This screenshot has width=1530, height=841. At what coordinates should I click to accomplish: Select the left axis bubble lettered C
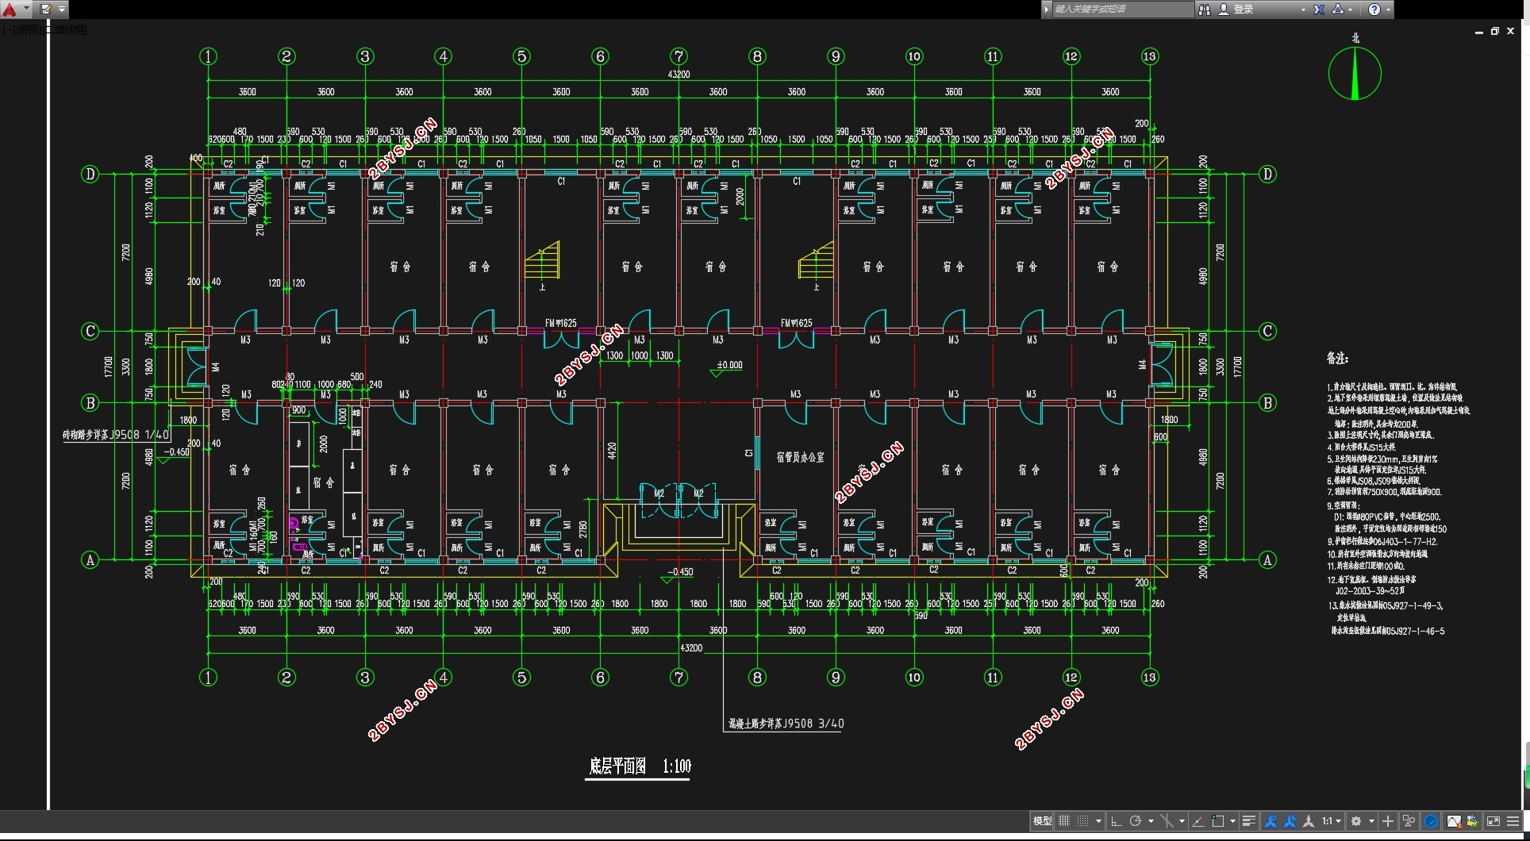click(90, 331)
